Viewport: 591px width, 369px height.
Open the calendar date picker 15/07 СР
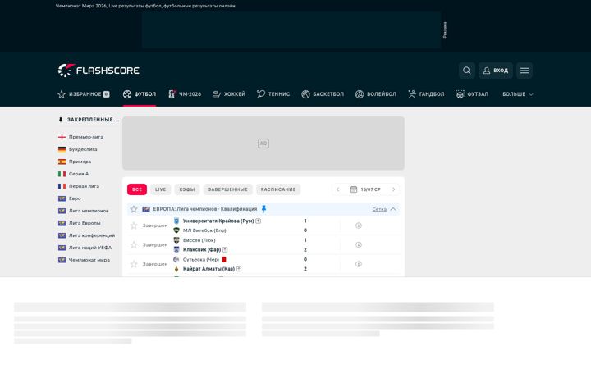pyautogui.click(x=365, y=189)
